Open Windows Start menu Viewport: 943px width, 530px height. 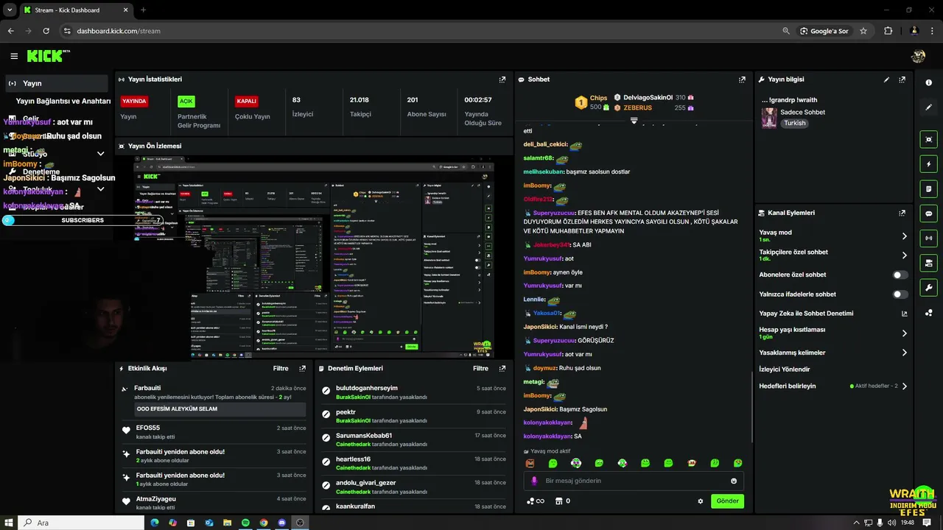tap(8, 523)
